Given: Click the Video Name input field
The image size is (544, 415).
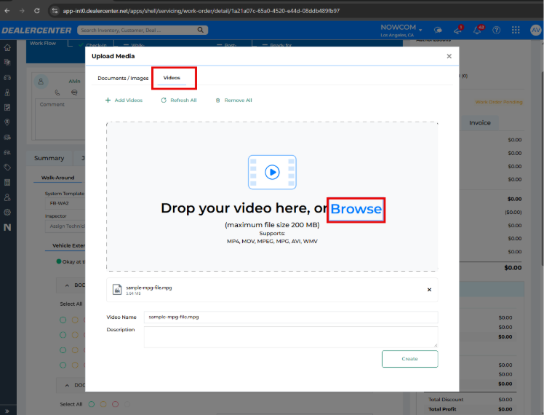Looking at the screenshot, I should coord(291,317).
